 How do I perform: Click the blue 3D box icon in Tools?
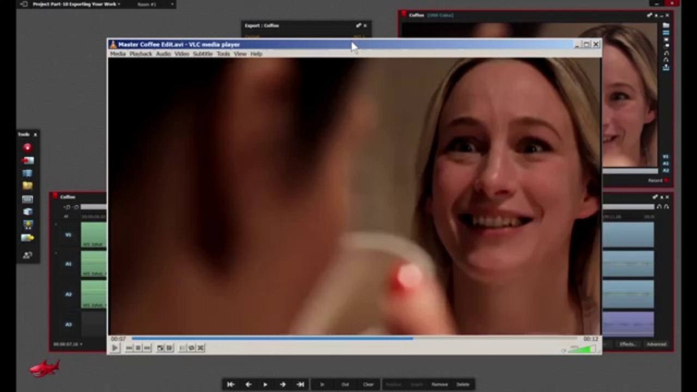[27, 212]
